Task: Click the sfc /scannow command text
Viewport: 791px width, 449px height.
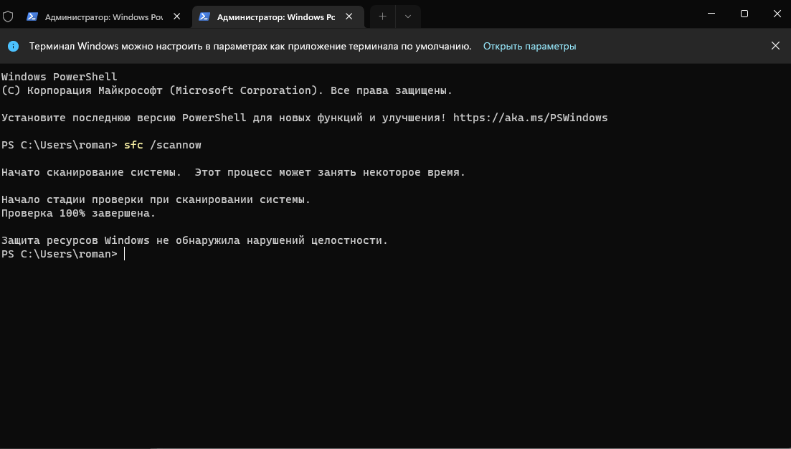Action: [x=163, y=145]
